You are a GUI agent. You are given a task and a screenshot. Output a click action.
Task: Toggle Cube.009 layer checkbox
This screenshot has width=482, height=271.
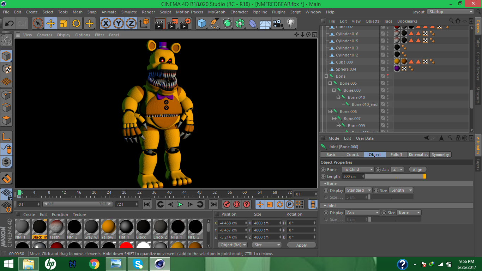pyautogui.click(x=382, y=62)
